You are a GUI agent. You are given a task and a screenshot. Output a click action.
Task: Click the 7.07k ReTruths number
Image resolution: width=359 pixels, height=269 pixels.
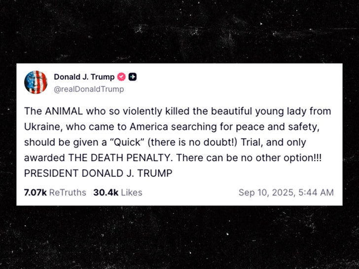(35, 192)
